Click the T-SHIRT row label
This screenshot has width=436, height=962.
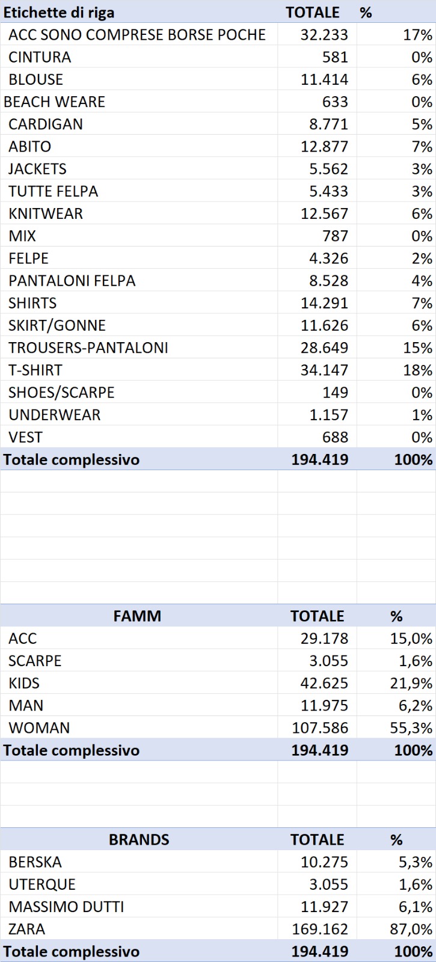pyautogui.click(x=35, y=370)
